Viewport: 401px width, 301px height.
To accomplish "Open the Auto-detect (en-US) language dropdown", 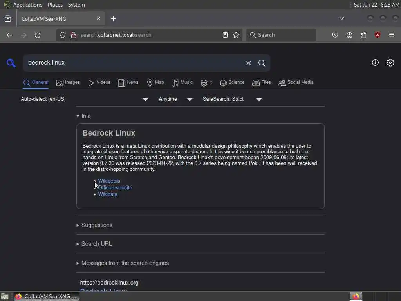I will coord(85,99).
